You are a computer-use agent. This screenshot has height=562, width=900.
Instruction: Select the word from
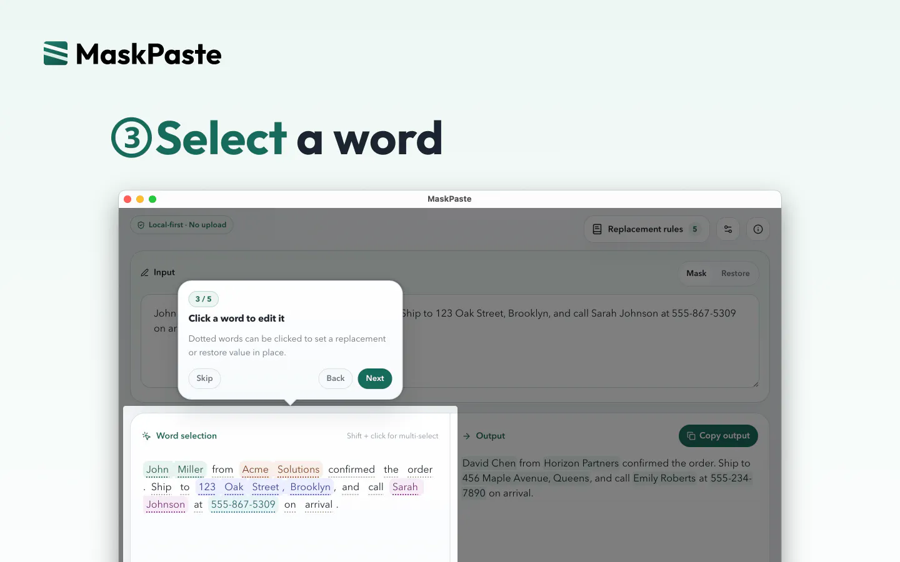tap(222, 470)
